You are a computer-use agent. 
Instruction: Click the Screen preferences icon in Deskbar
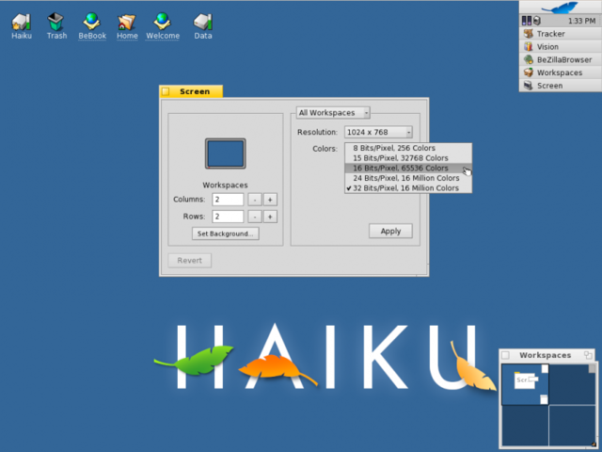[x=529, y=86]
